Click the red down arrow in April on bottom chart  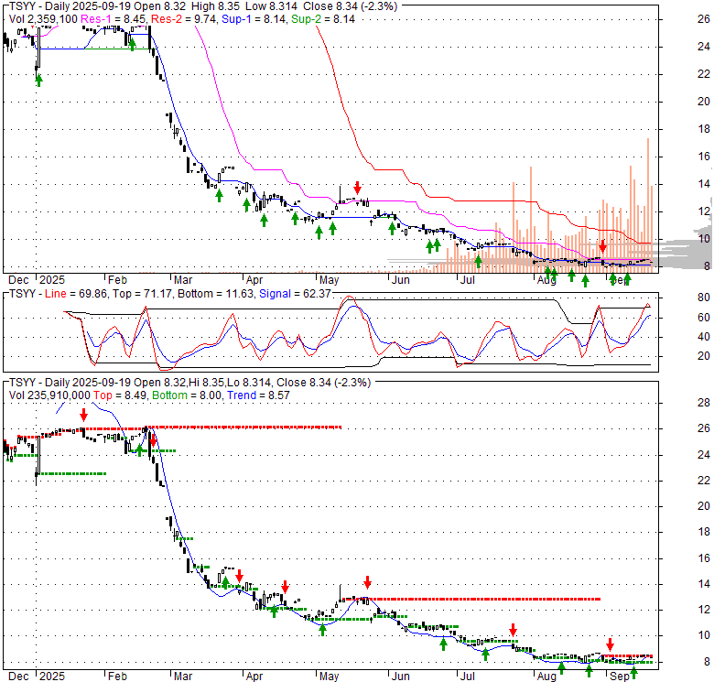286,586
